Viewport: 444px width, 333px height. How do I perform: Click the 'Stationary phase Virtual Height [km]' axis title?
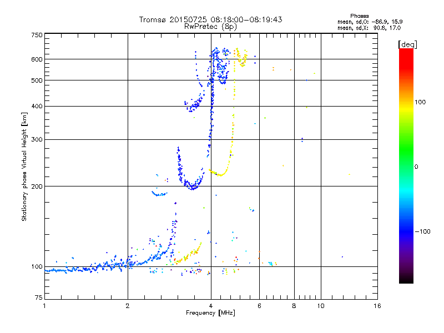click(x=24, y=167)
